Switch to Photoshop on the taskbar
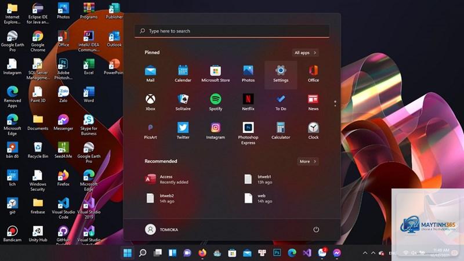 277,253
